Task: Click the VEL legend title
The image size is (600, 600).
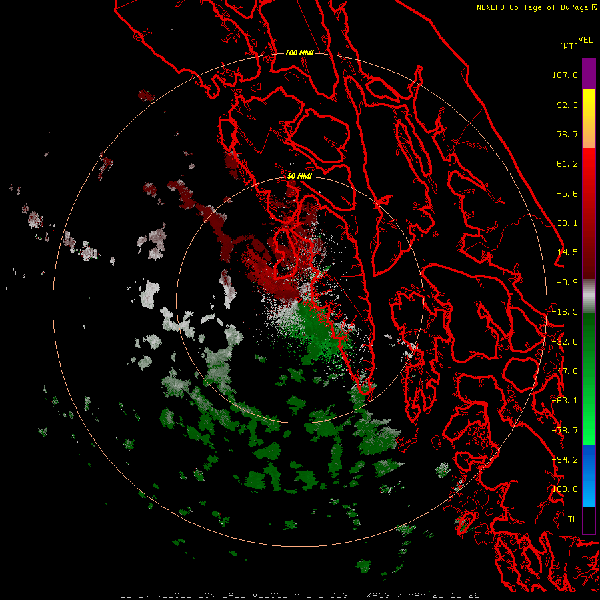Action: pyautogui.click(x=585, y=40)
